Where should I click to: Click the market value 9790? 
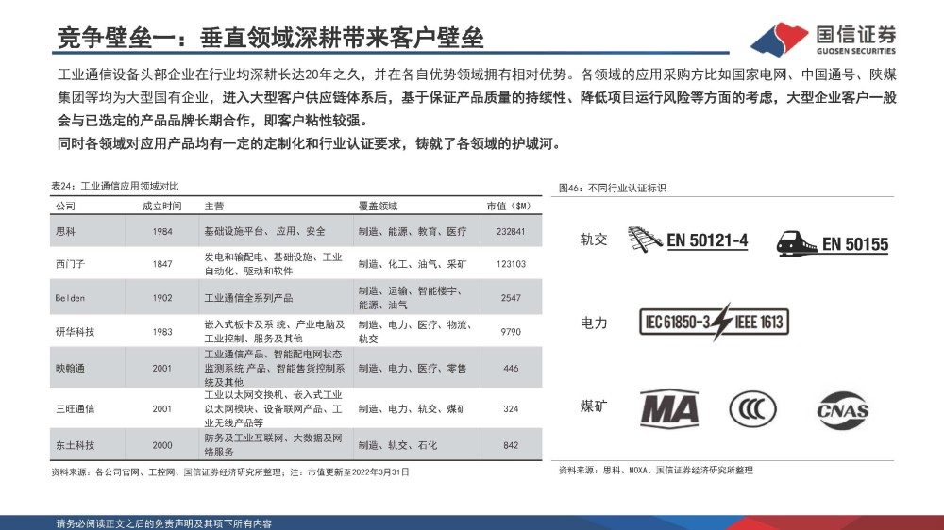coord(511,331)
